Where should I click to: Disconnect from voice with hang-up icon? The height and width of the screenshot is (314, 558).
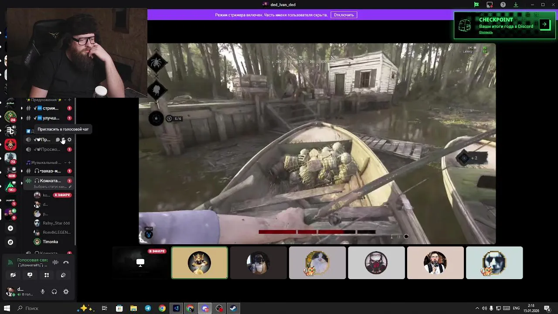pos(66,262)
